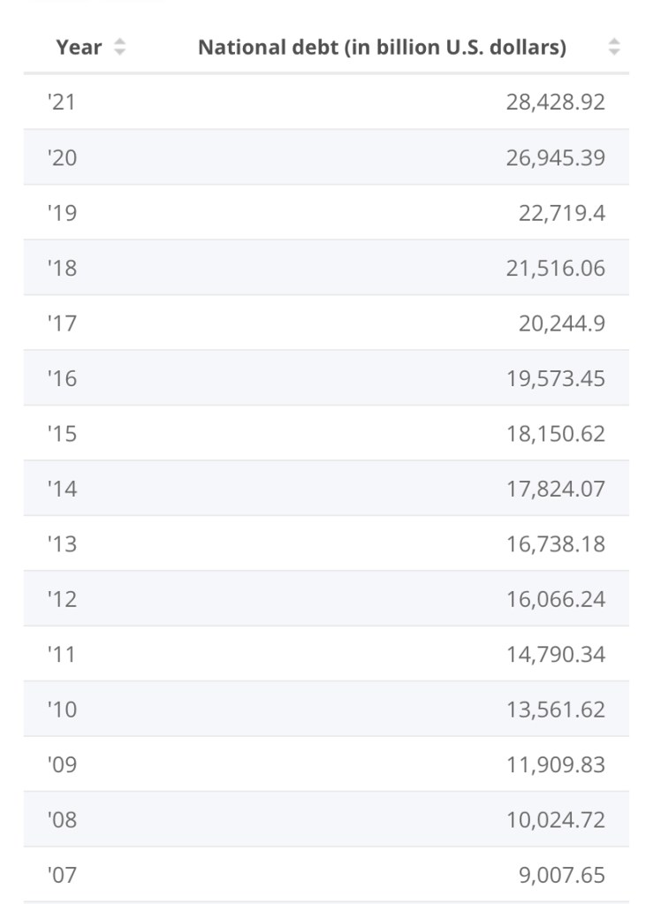Click the 26,945.39 debt value
The image size is (653, 904).
click(x=555, y=158)
